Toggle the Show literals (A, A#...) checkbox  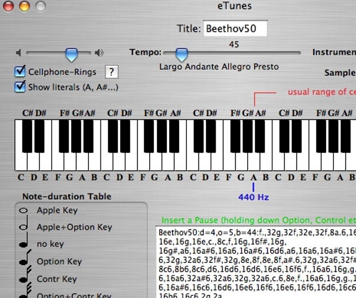click(20, 87)
